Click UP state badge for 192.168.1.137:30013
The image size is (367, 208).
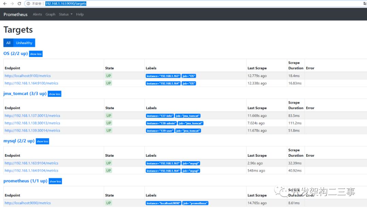click(109, 116)
